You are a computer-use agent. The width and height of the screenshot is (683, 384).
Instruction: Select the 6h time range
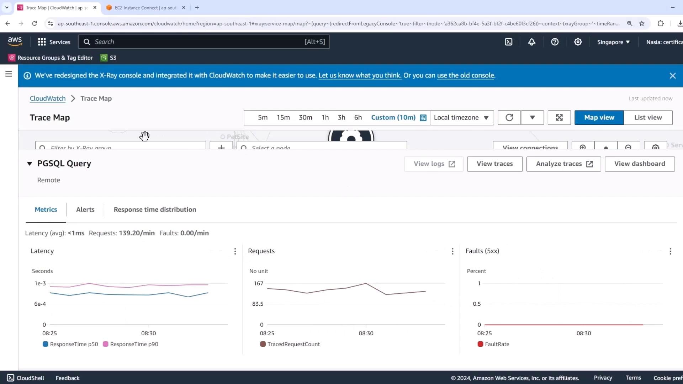358,118
